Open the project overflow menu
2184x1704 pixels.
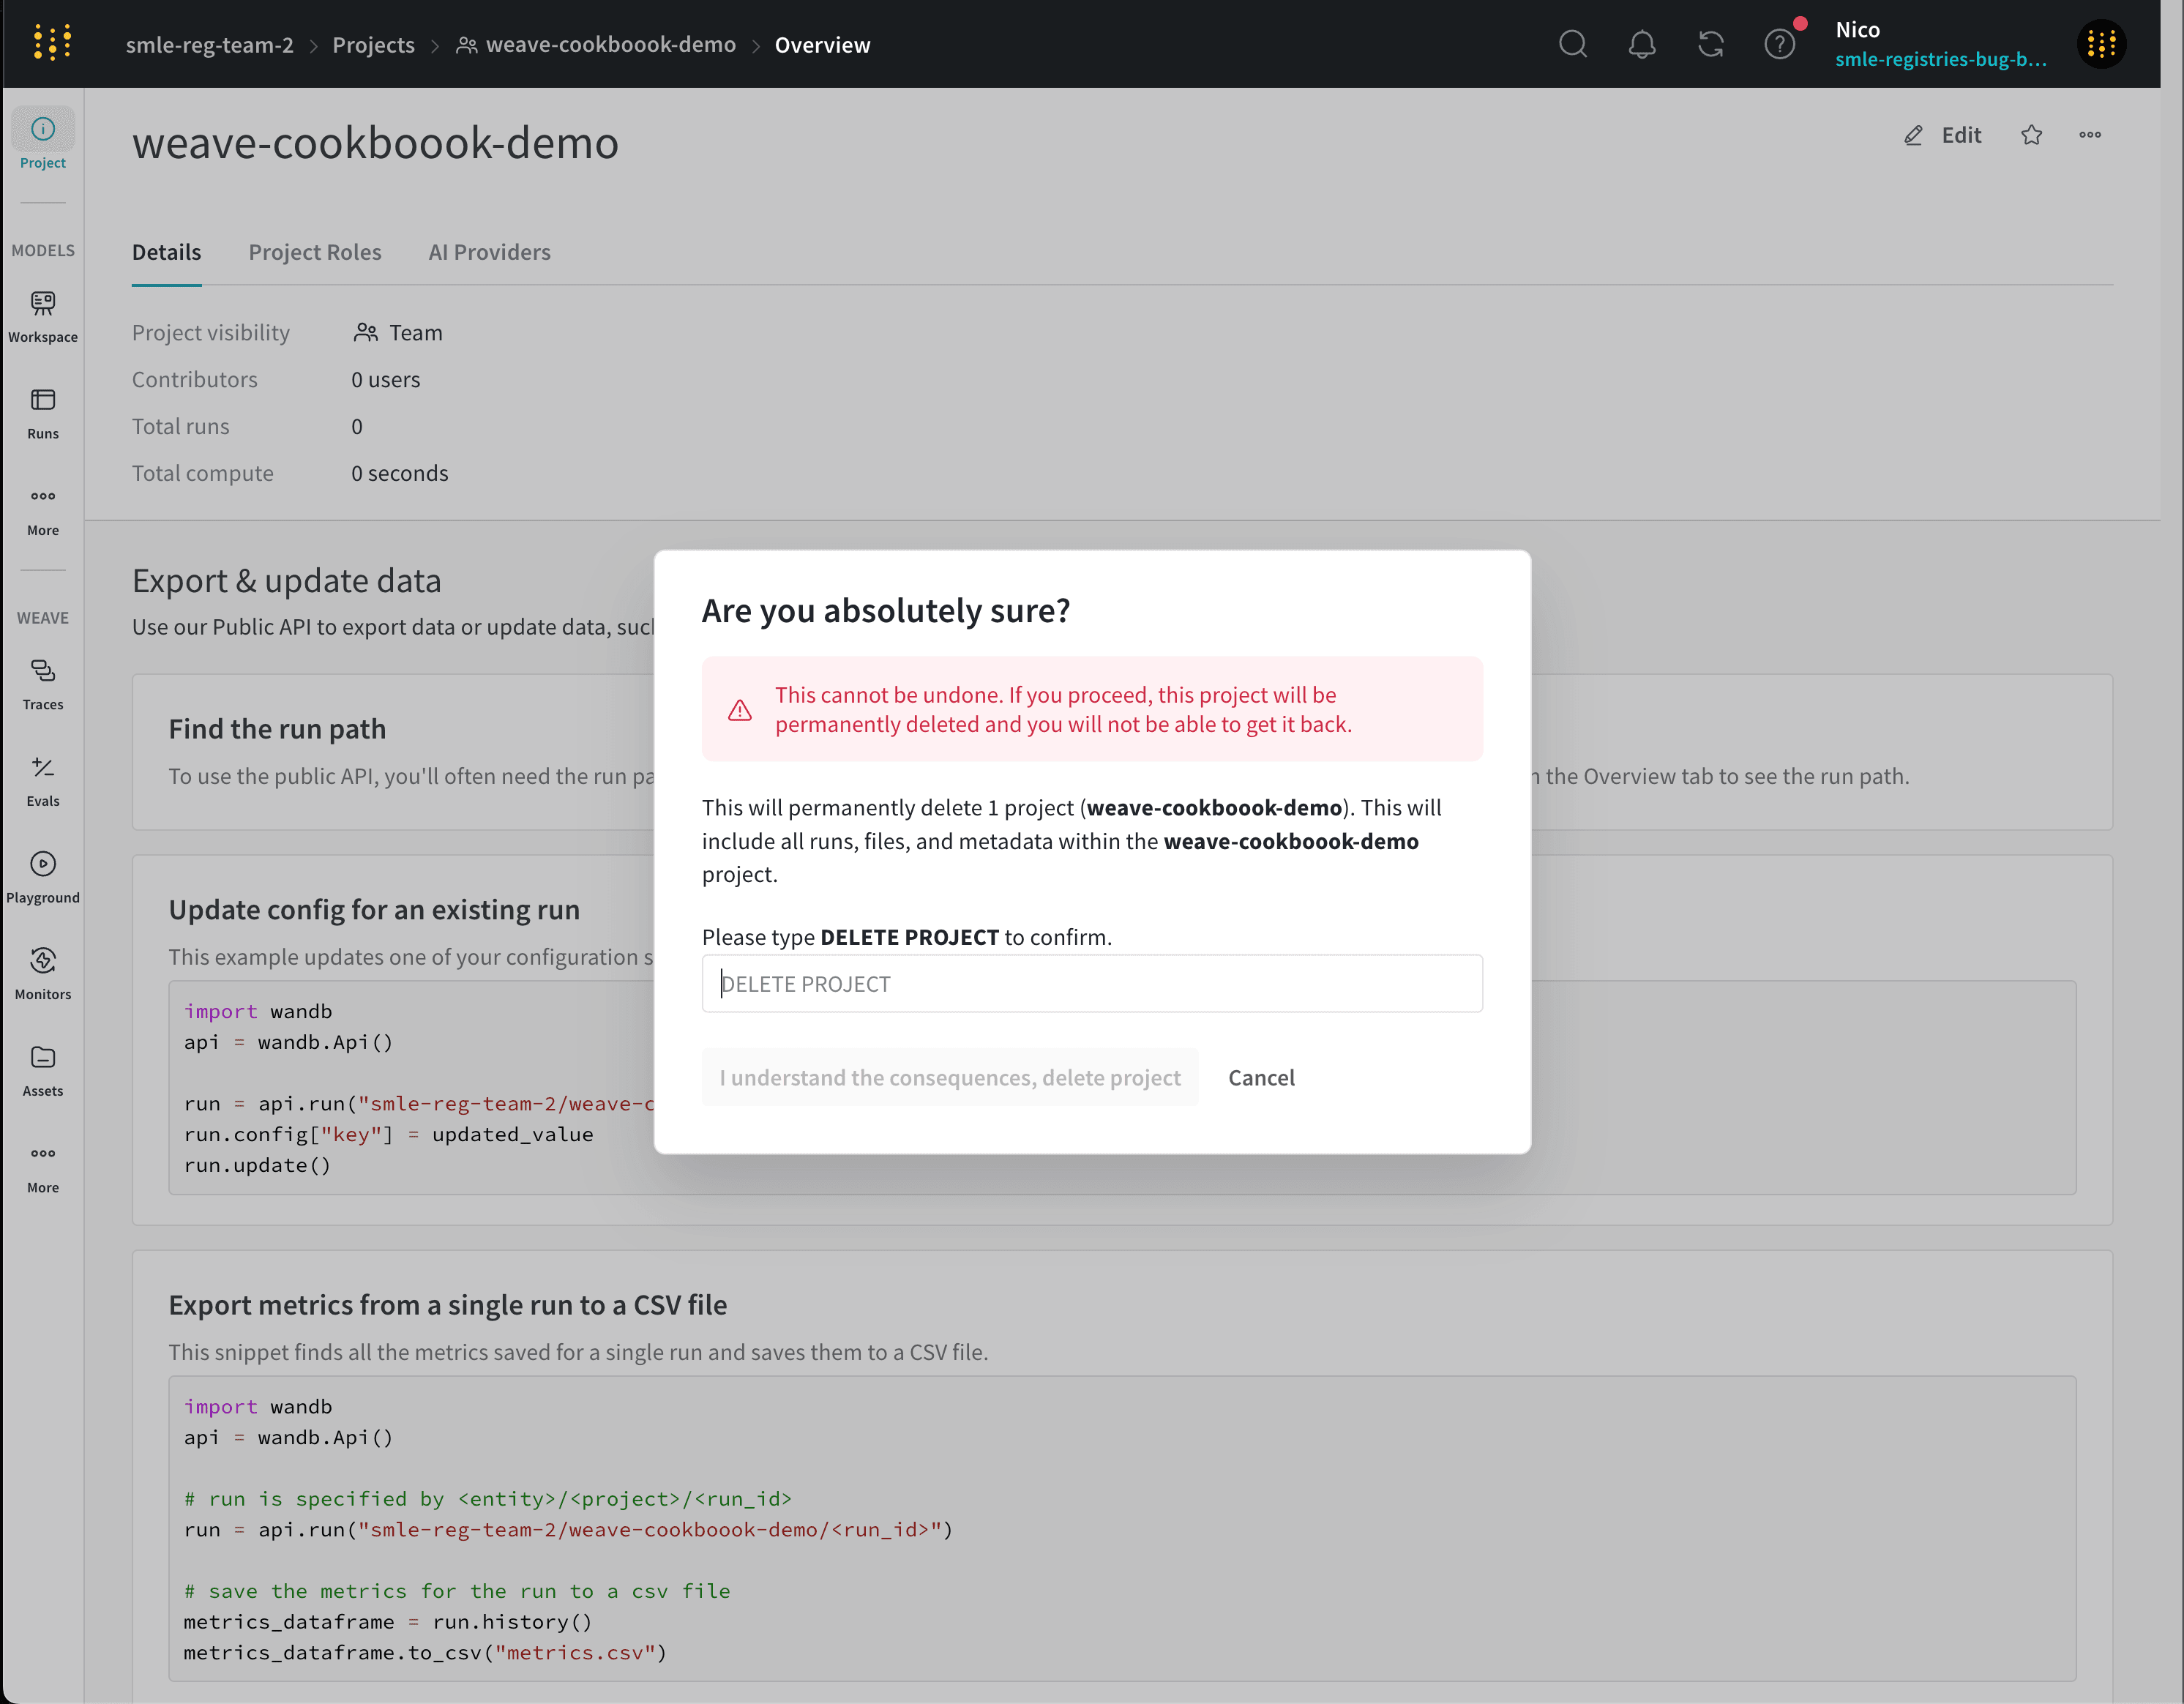2089,135
